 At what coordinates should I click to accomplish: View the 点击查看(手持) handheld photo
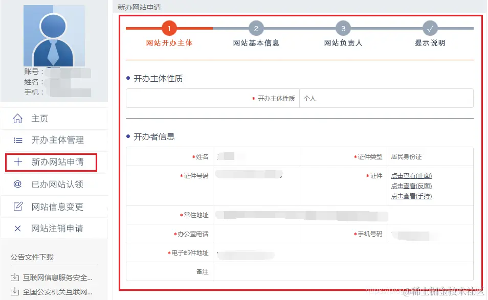click(411, 196)
